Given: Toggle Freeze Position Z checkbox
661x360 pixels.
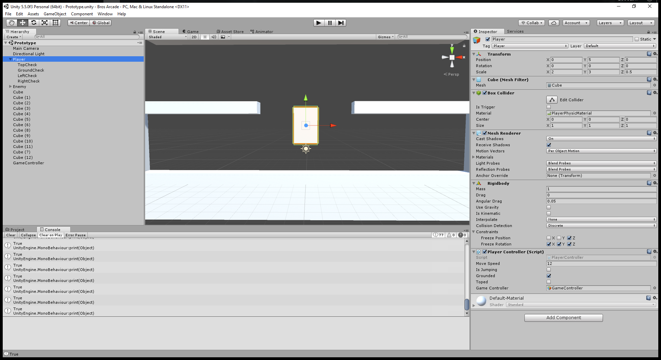Looking at the screenshot, I should pyautogui.click(x=569, y=238).
